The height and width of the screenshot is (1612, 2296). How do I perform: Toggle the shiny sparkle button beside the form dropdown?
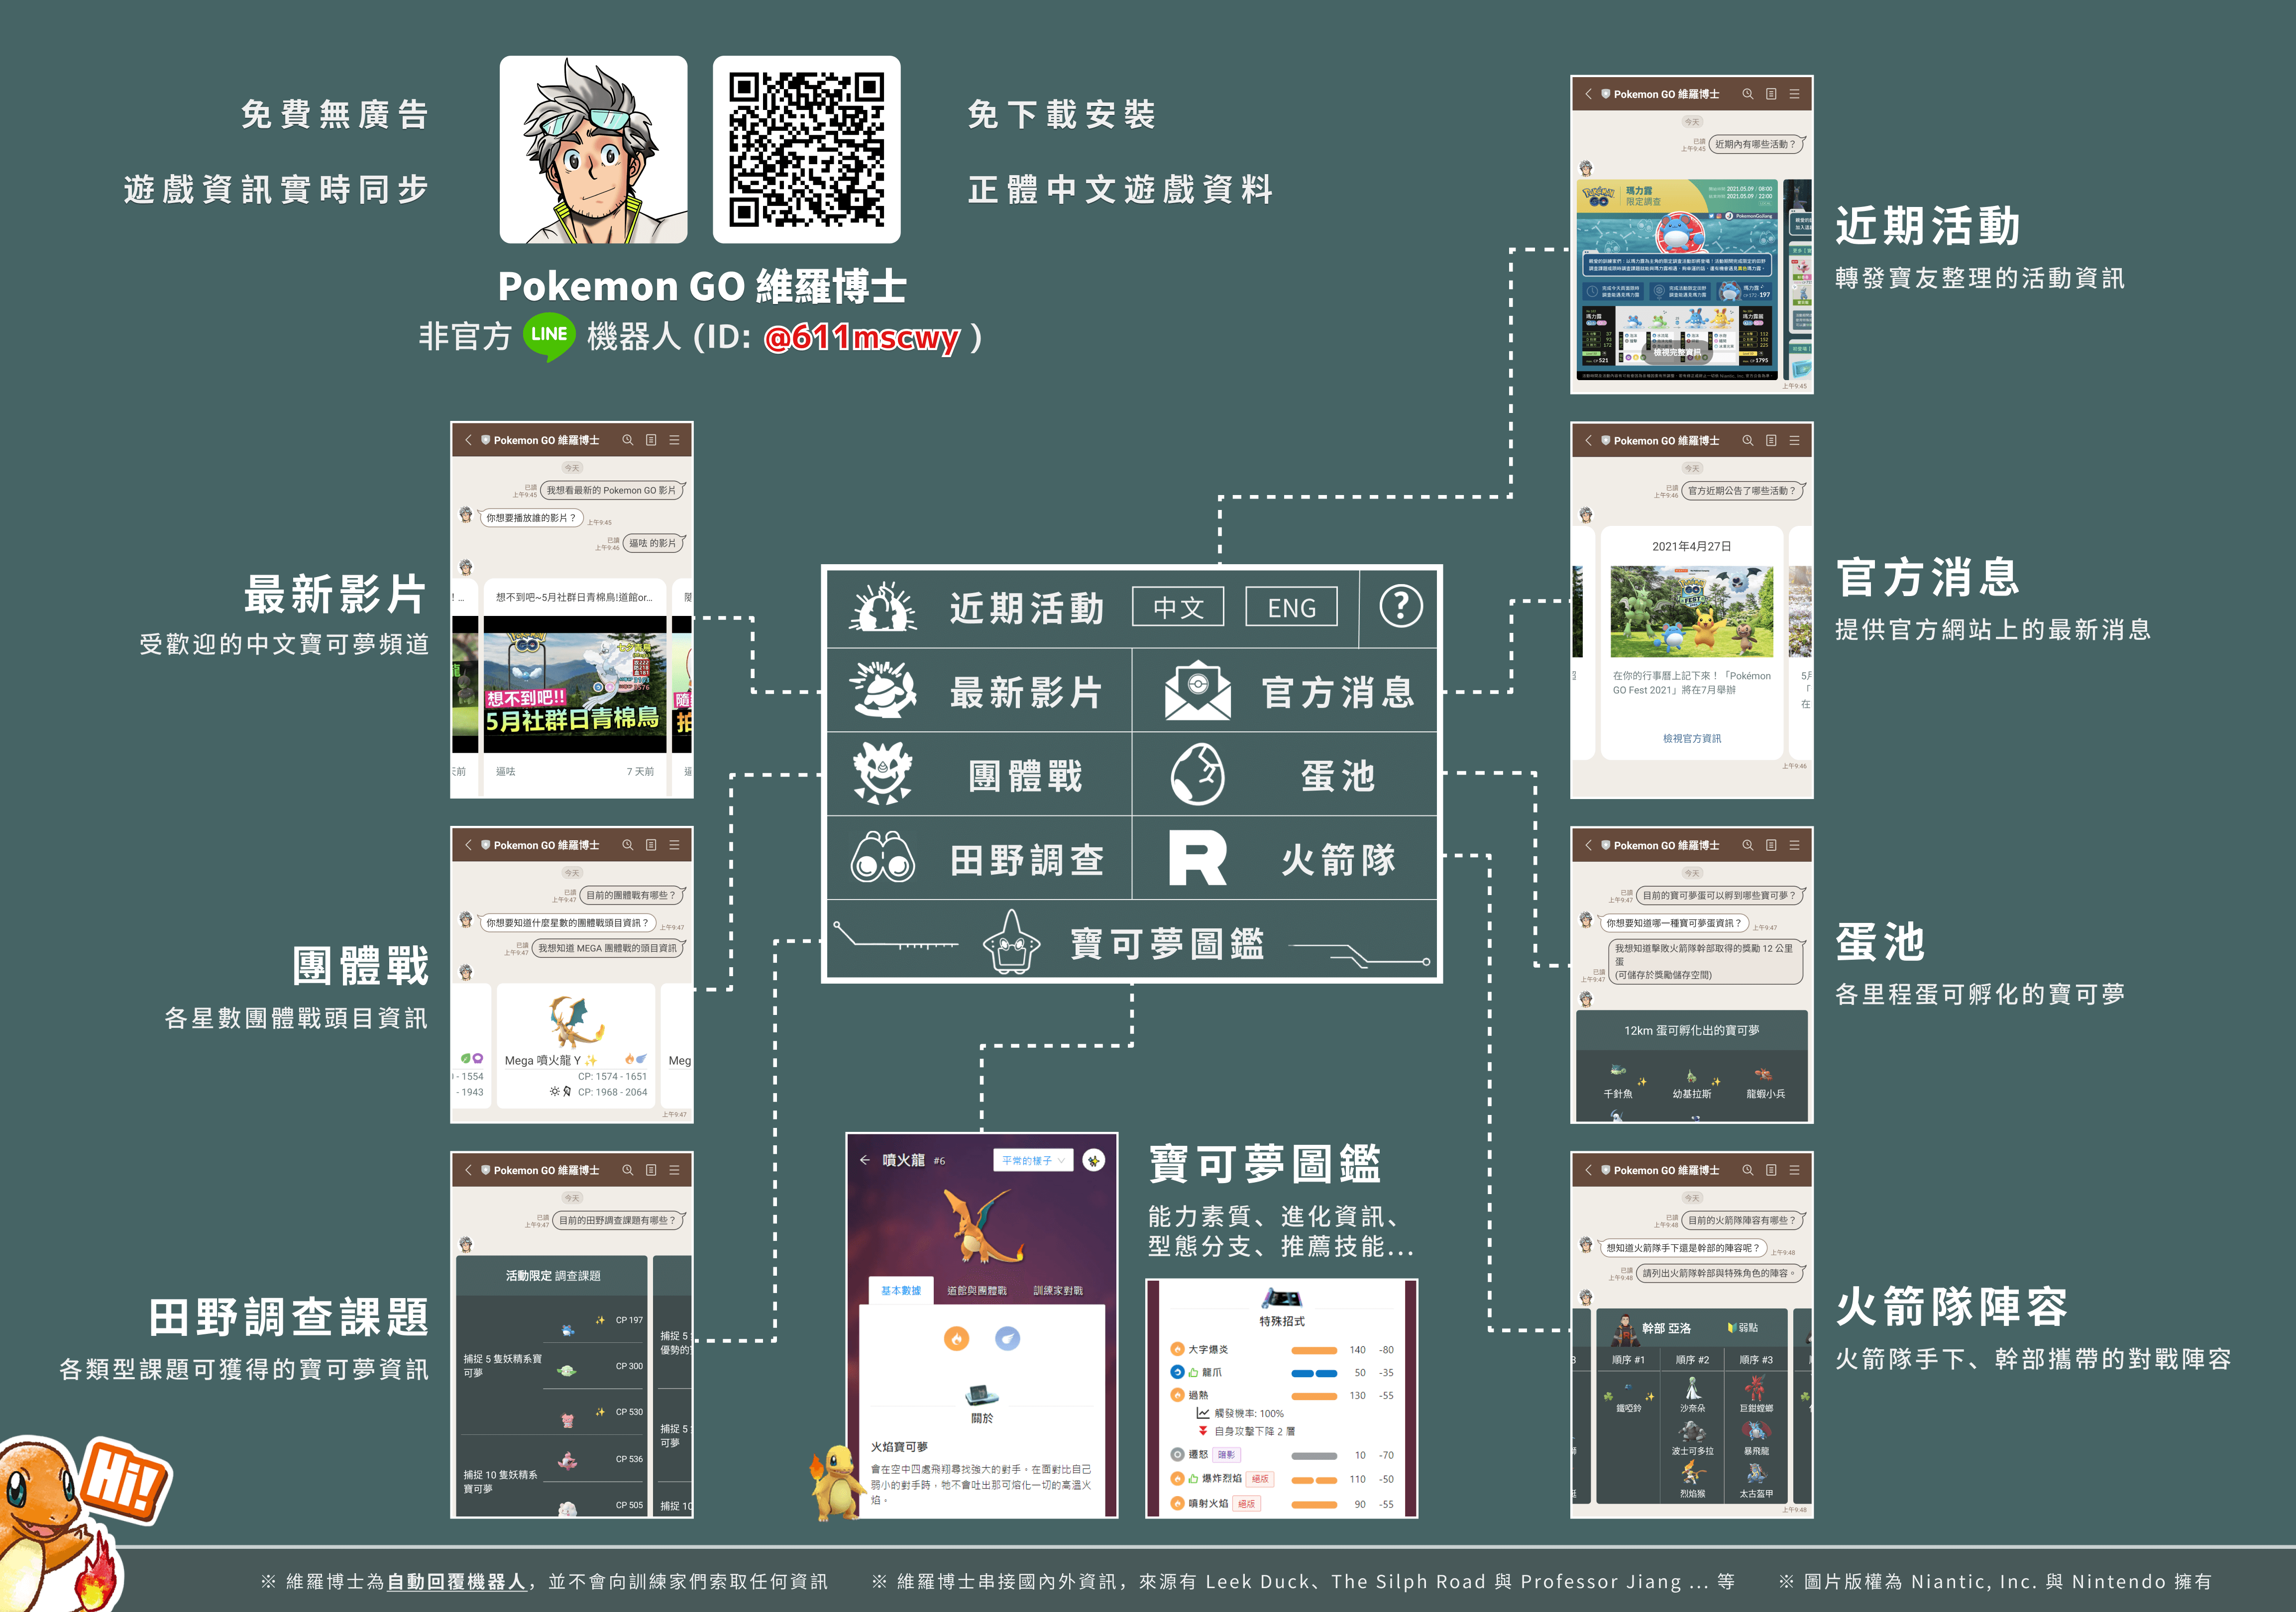click(x=1094, y=1160)
